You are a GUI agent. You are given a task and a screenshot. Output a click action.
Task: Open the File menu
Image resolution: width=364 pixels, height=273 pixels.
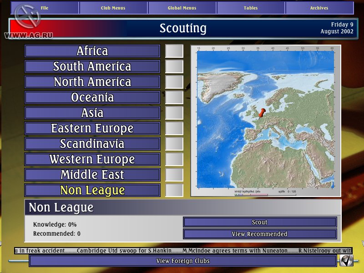tap(45, 8)
